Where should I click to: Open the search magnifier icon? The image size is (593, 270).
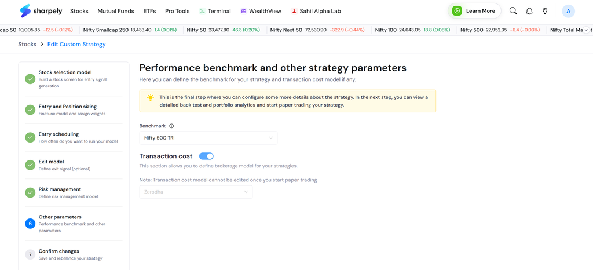pyautogui.click(x=513, y=11)
